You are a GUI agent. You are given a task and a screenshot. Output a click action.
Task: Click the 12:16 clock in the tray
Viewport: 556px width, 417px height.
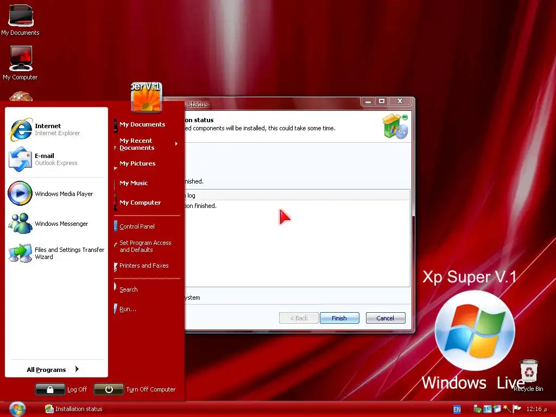coord(537,409)
